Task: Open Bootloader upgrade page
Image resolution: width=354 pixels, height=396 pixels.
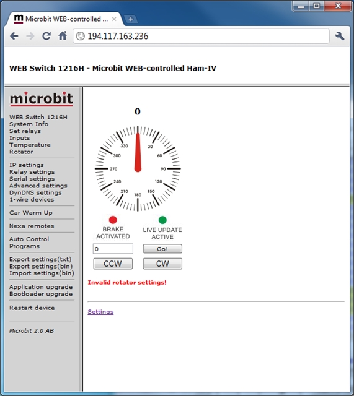Action: [x=41, y=294]
